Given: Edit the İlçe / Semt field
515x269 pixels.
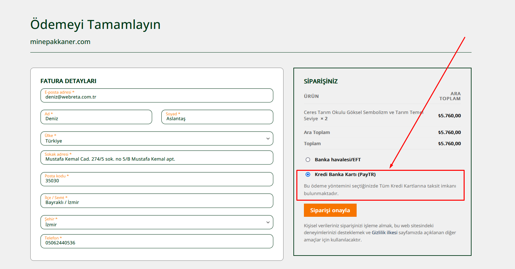Looking at the screenshot, I should [157, 201].
